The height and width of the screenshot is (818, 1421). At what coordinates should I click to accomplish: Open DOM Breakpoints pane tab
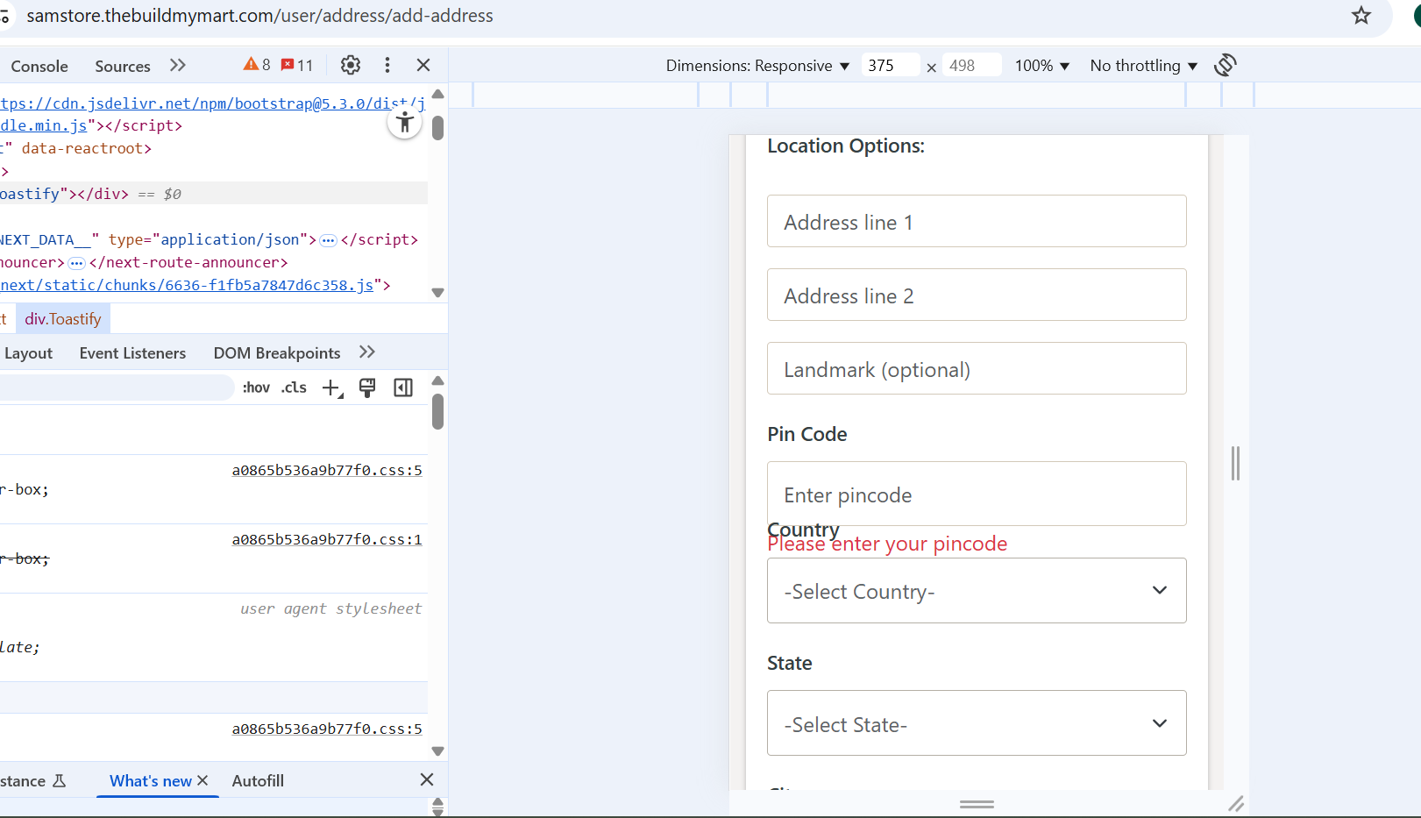click(x=277, y=352)
